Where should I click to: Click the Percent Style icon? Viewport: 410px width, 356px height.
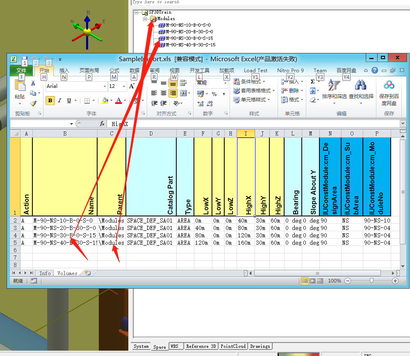(214, 94)
